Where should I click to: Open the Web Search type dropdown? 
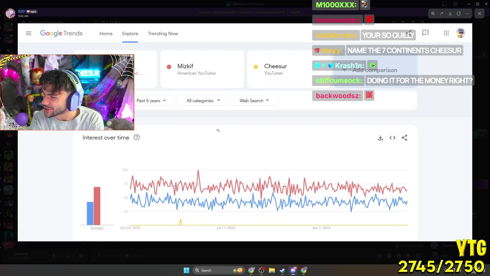coord(254,100)
